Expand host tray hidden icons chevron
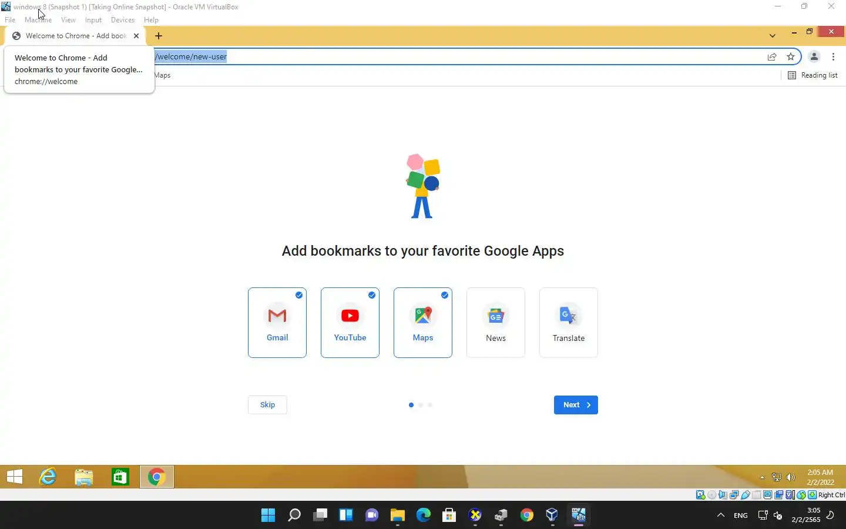This screenshot has width=846, height=529. pyautogui.click(x=721, y=515)
